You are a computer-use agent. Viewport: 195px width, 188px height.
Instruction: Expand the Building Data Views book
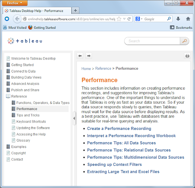(x=26, y=77)
